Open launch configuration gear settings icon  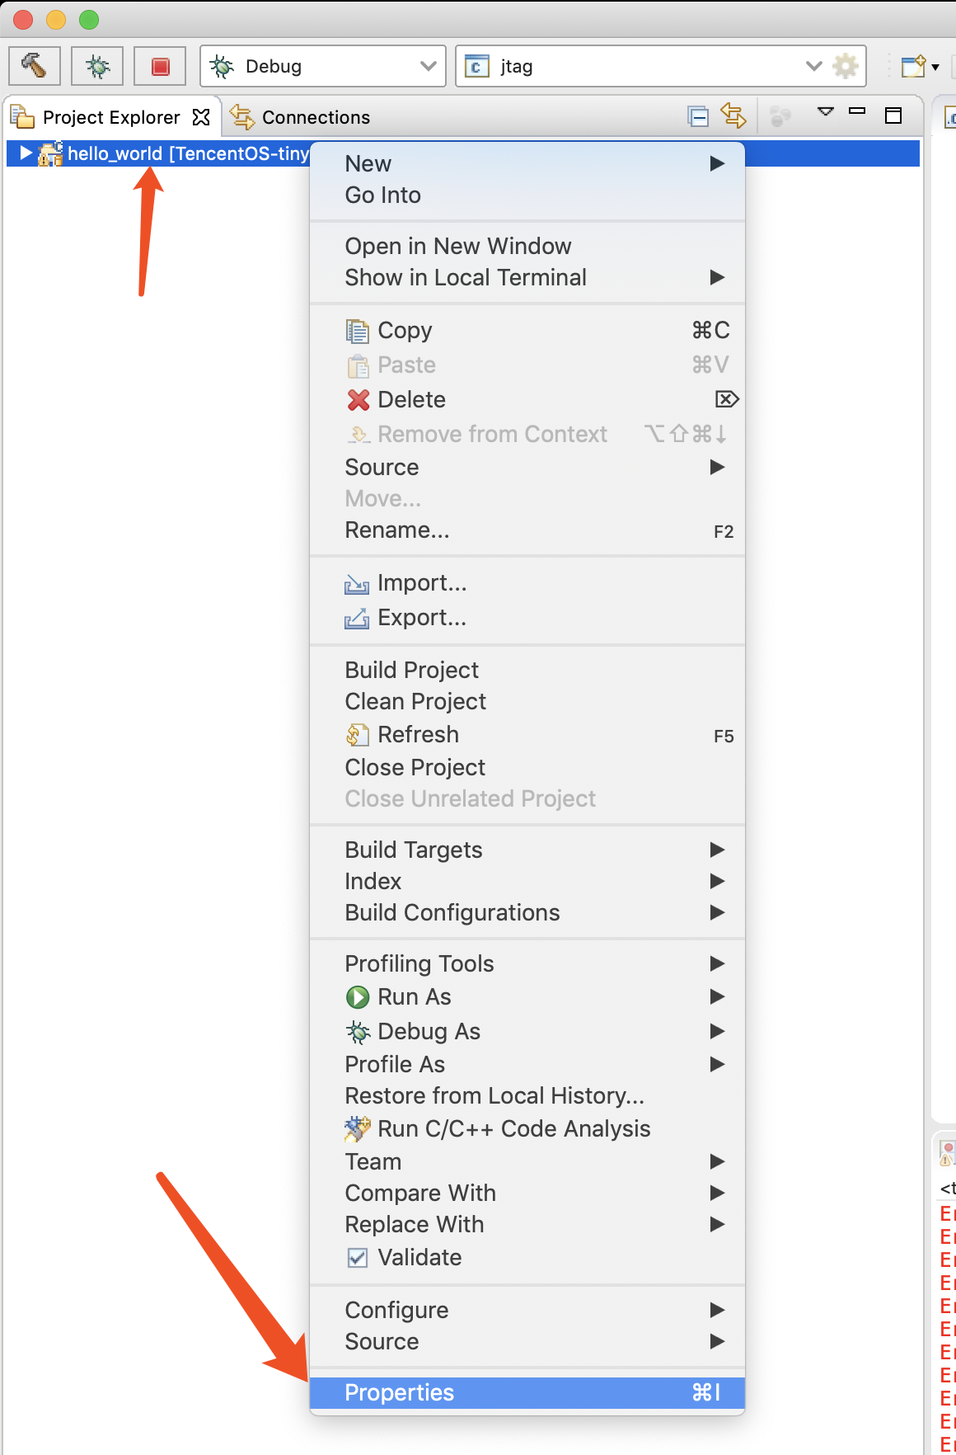click(x=846, y=66)
